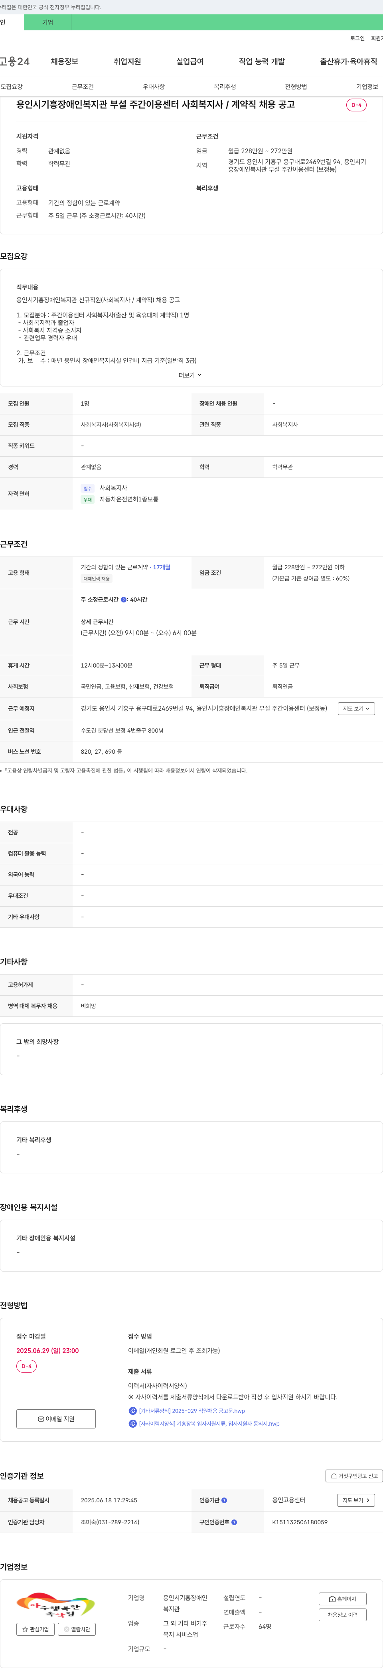Jump to 우대사항 section tab

[154, 87]
